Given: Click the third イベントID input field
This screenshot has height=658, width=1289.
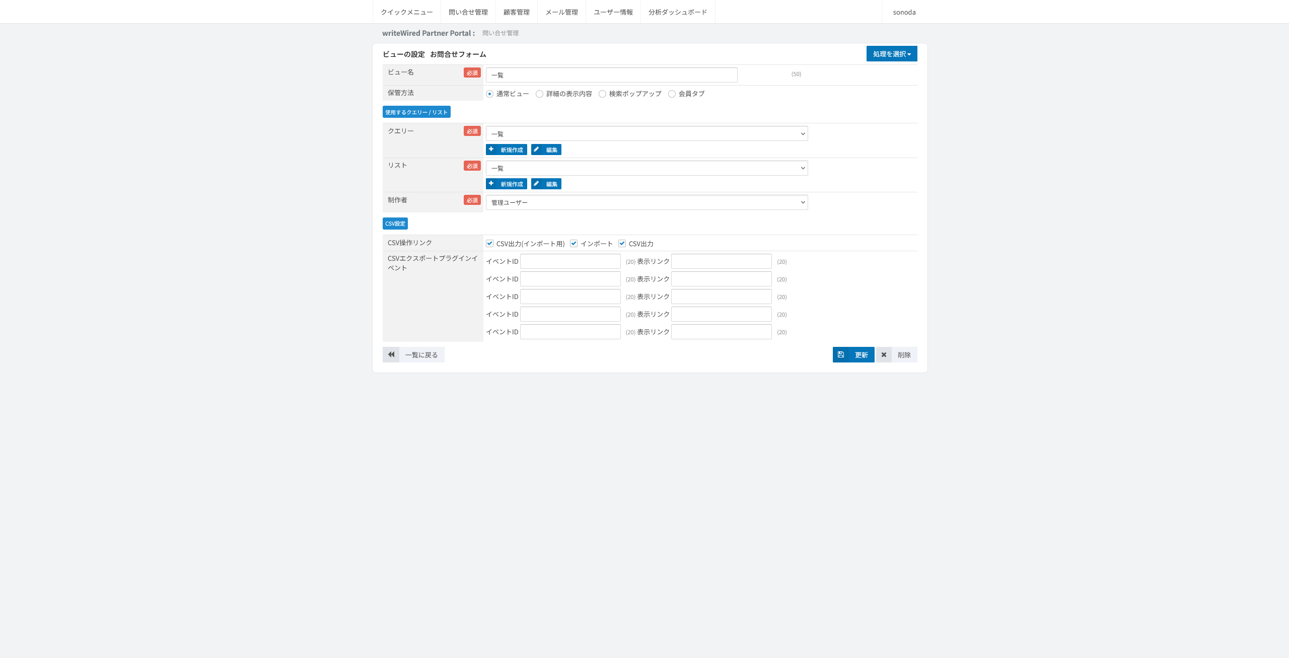Looking at the screenshot, I should 570,297.
